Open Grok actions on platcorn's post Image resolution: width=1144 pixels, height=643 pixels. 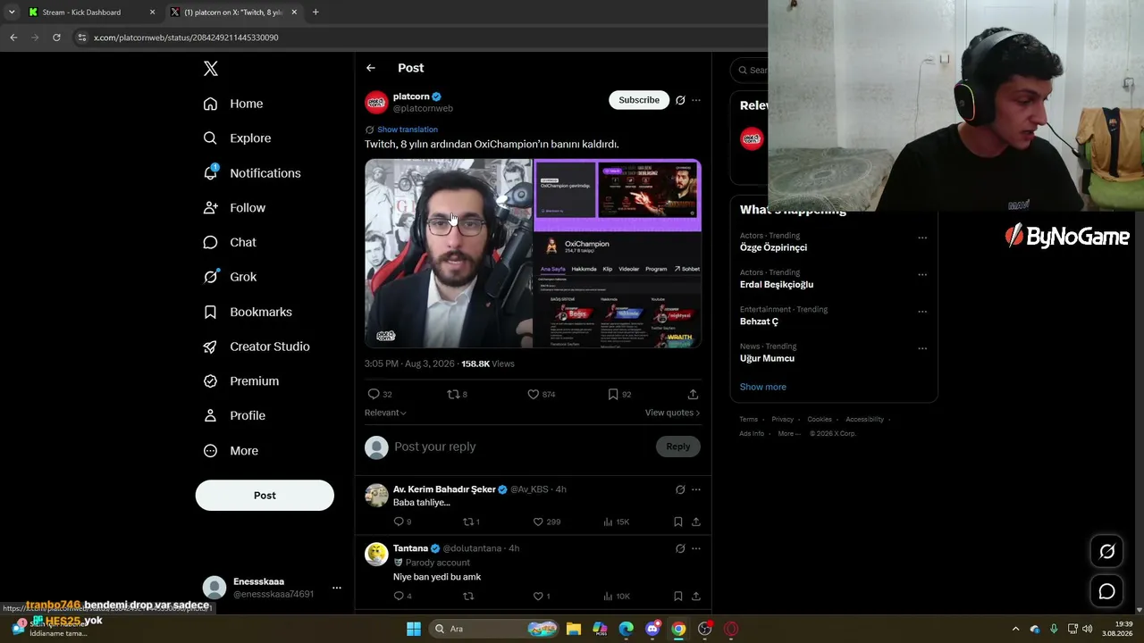pos(680,100)
